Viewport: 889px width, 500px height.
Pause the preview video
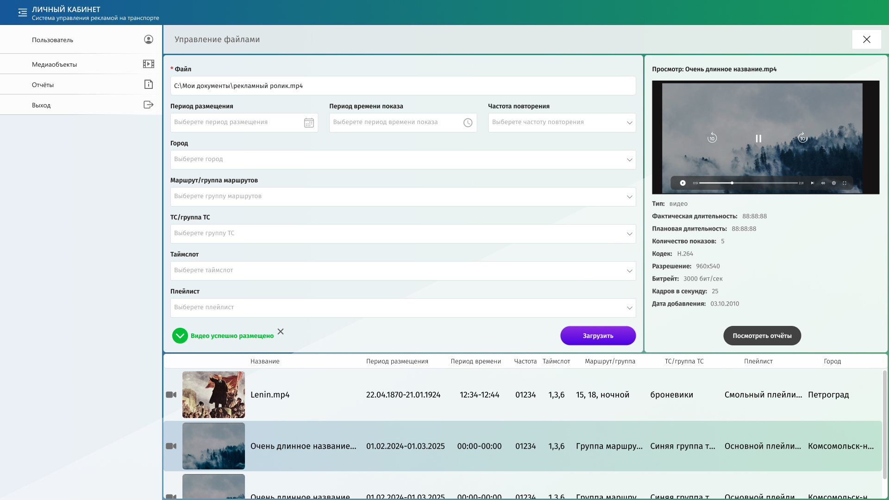pyautogui.click(x=758, y=138)
